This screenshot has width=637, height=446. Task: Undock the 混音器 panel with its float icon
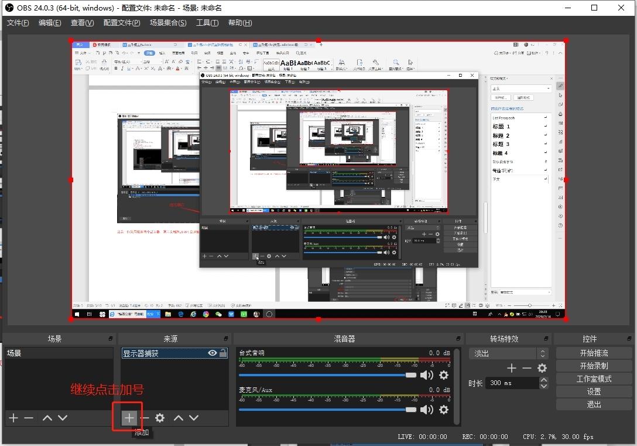[x=458, y=339]
